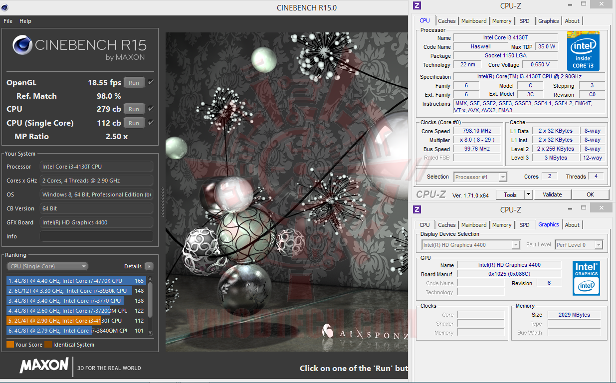Open the Help menu in Cinebench
This screenshot has width=616, height=383.
pos(25,21)
